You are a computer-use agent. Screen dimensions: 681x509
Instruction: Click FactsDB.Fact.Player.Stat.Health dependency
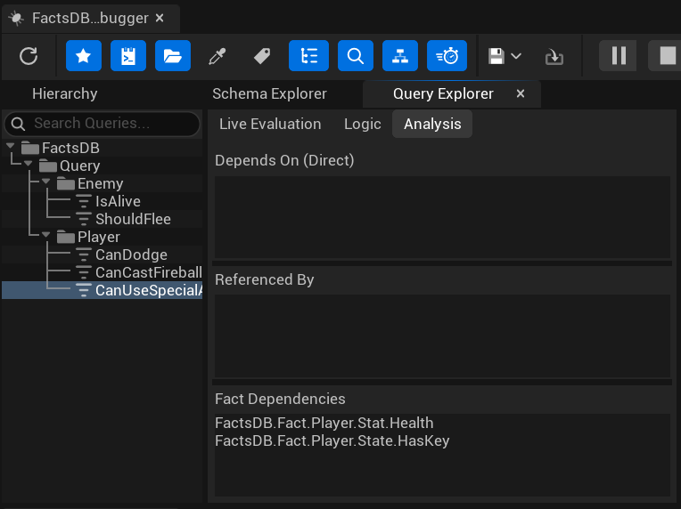coord(324,423)
